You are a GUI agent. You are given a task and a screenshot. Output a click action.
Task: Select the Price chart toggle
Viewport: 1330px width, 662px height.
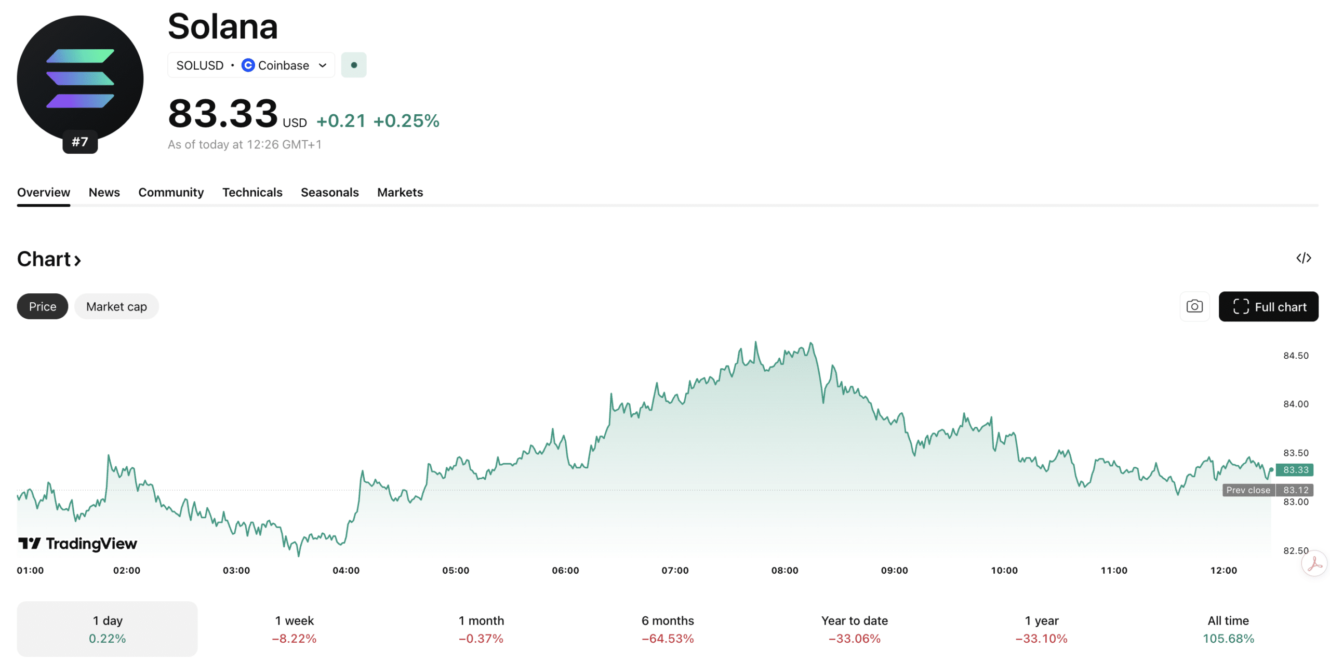click(43, 306)
